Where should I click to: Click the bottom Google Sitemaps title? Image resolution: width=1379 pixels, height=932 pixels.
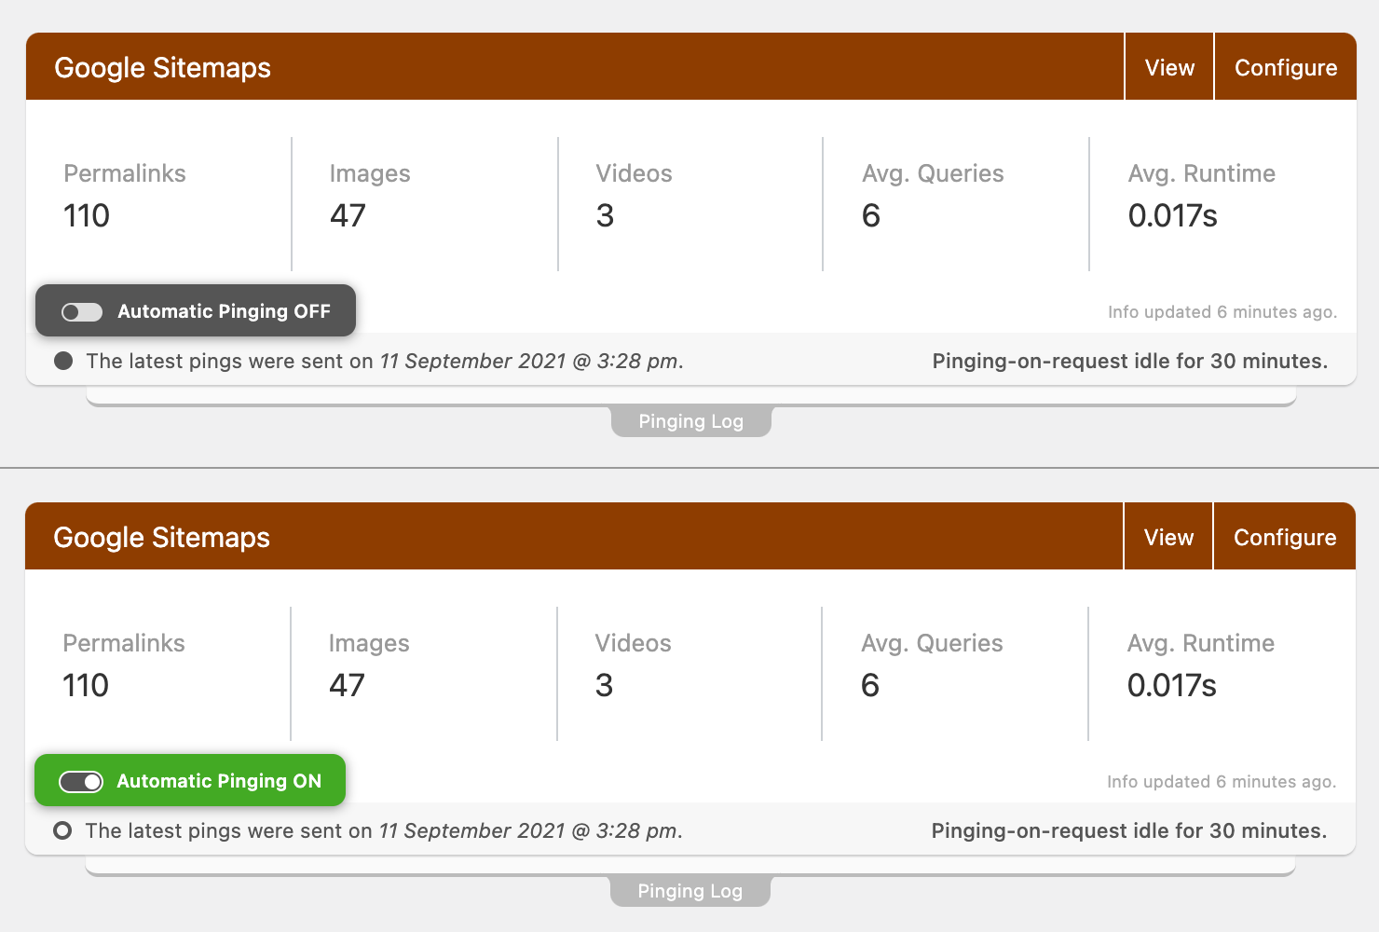point(162,538)
